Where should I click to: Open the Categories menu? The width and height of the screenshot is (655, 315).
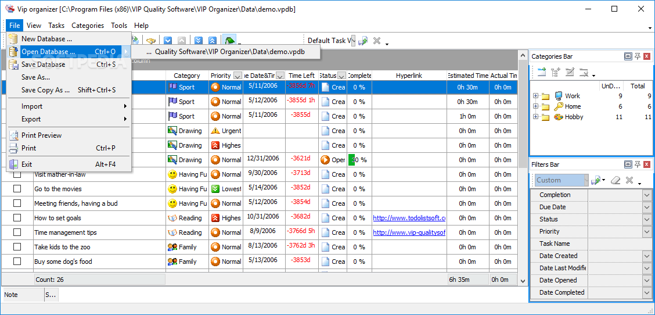tap(88, 26)
